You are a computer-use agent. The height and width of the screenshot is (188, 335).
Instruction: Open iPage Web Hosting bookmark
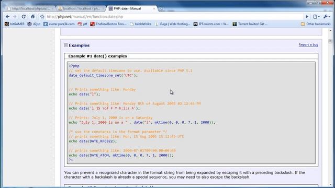[x=172, y=24]
